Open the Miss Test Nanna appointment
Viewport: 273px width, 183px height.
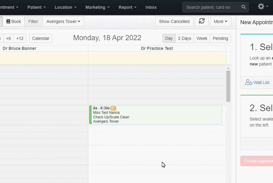(155, 115)
